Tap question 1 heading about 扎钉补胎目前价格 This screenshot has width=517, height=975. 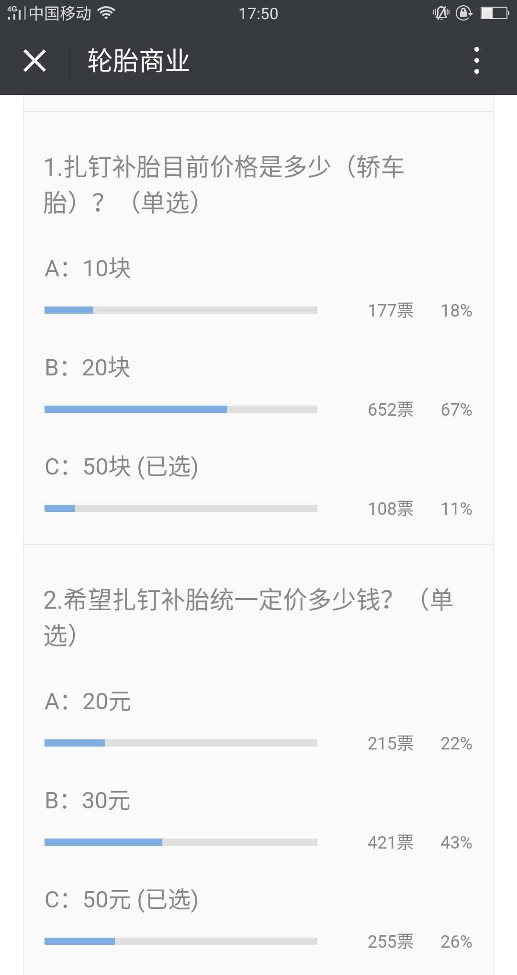tap(224, 184)
